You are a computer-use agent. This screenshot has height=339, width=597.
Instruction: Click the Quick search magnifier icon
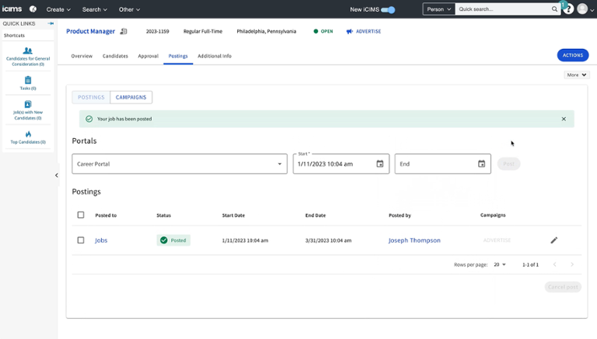(555, 9)
